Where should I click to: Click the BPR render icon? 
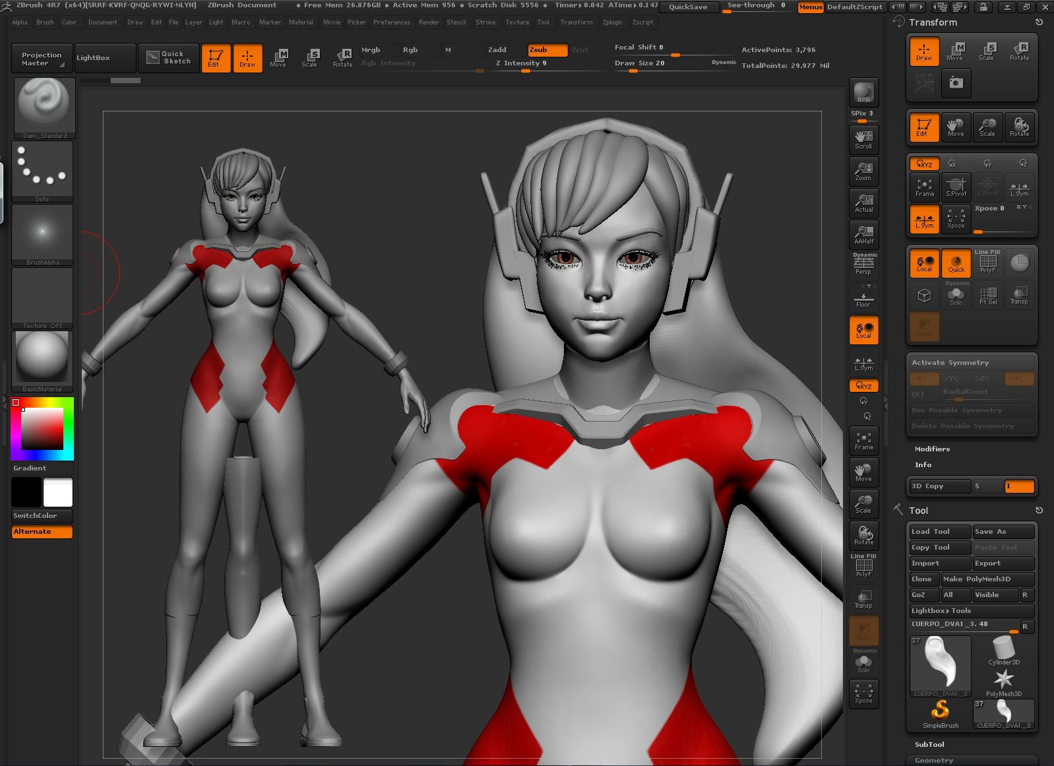(x=863, y=92)
